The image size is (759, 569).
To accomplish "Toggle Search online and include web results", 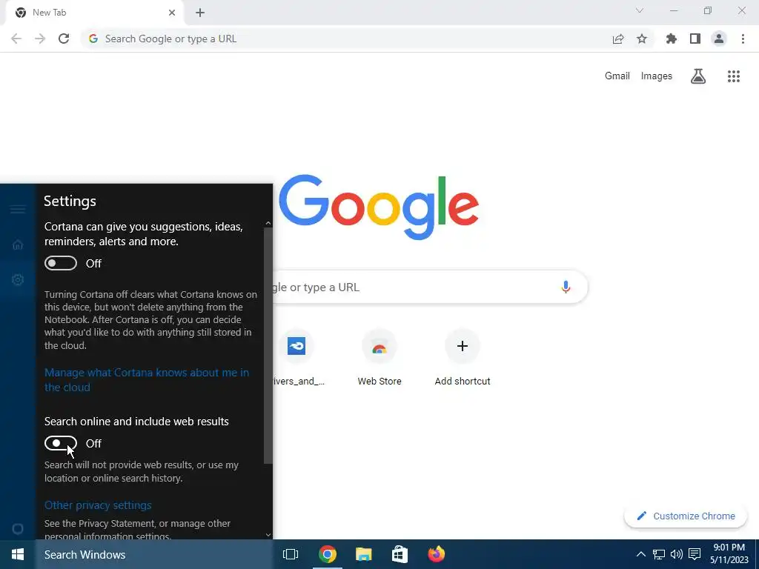I will (61, 443).
